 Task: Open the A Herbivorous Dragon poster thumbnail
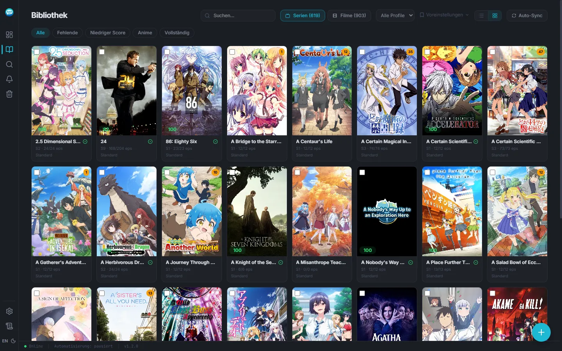(x=126, y=211)
